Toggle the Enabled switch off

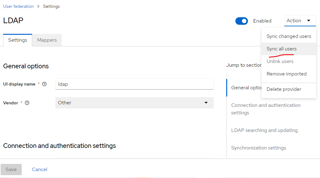coord(242,21)
